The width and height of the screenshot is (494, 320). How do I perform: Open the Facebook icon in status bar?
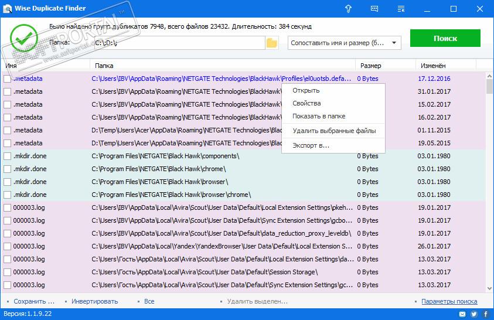point(486,314)
